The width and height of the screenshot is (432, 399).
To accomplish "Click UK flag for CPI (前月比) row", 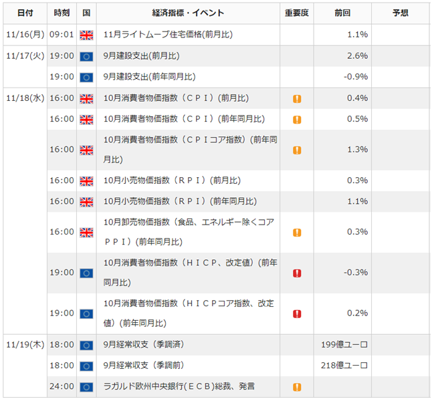I will 86,98.
